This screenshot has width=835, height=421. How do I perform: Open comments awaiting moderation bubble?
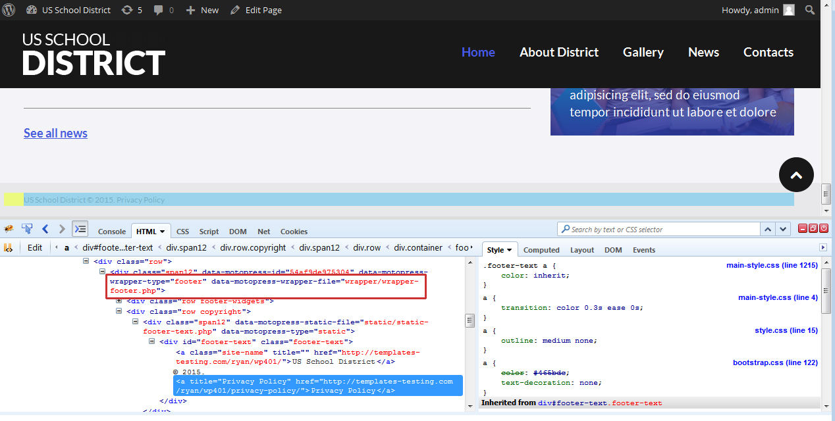[x=164, y=10]
